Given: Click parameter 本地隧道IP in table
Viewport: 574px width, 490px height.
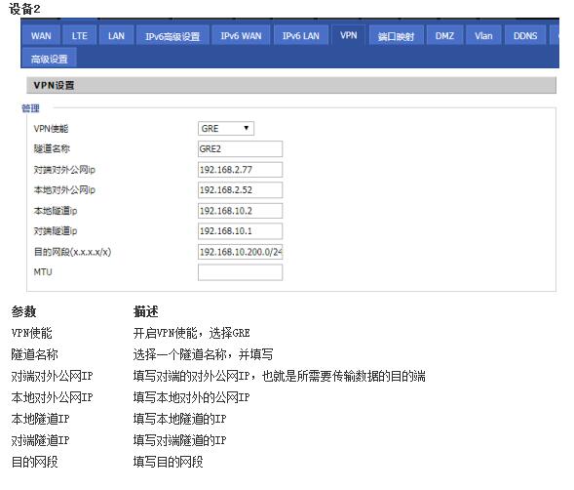Looking at the screenshot, I should tap(40, 419).
